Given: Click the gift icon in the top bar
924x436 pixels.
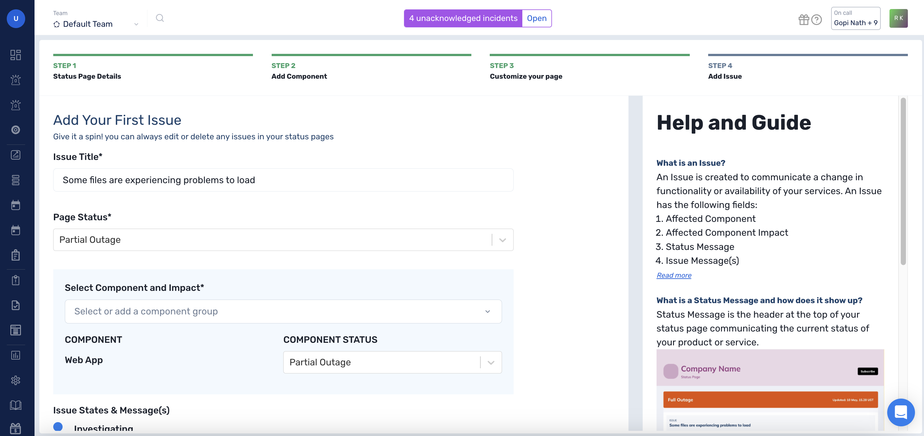Looking at the screenshot, I should pyautogui.click(x=804, y=20).
